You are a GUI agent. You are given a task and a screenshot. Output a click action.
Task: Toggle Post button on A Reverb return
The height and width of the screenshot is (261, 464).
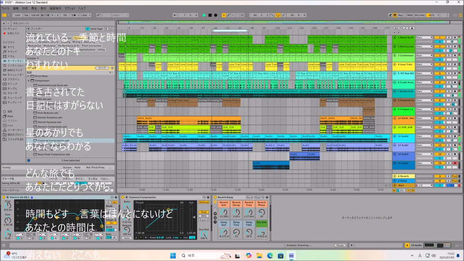pyautogui.click(x=454, y=176)
